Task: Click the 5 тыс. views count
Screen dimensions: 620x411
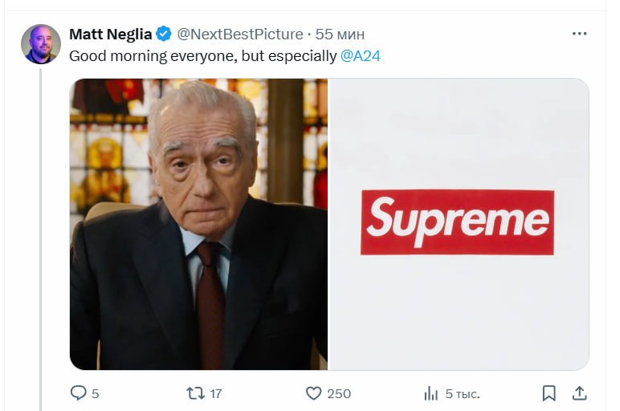Action: [463, 393]
